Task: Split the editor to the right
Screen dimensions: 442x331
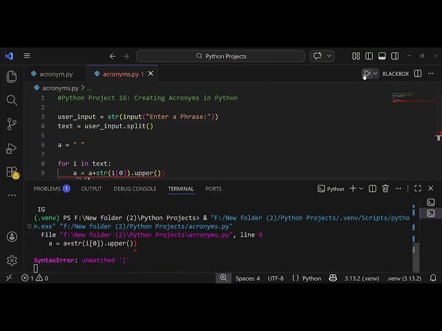Action: [x=418, y=74]
